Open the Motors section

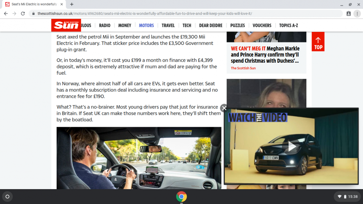click(146, 25)
